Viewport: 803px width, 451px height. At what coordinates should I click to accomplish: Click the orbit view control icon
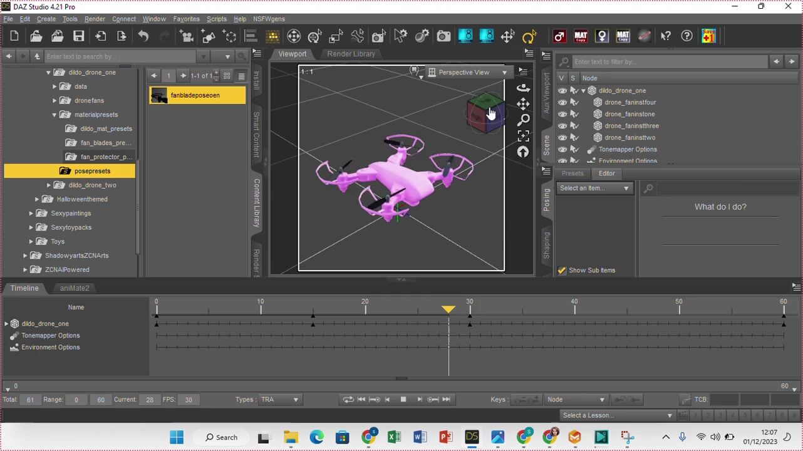pyautogui.click(x=523, y=88)
